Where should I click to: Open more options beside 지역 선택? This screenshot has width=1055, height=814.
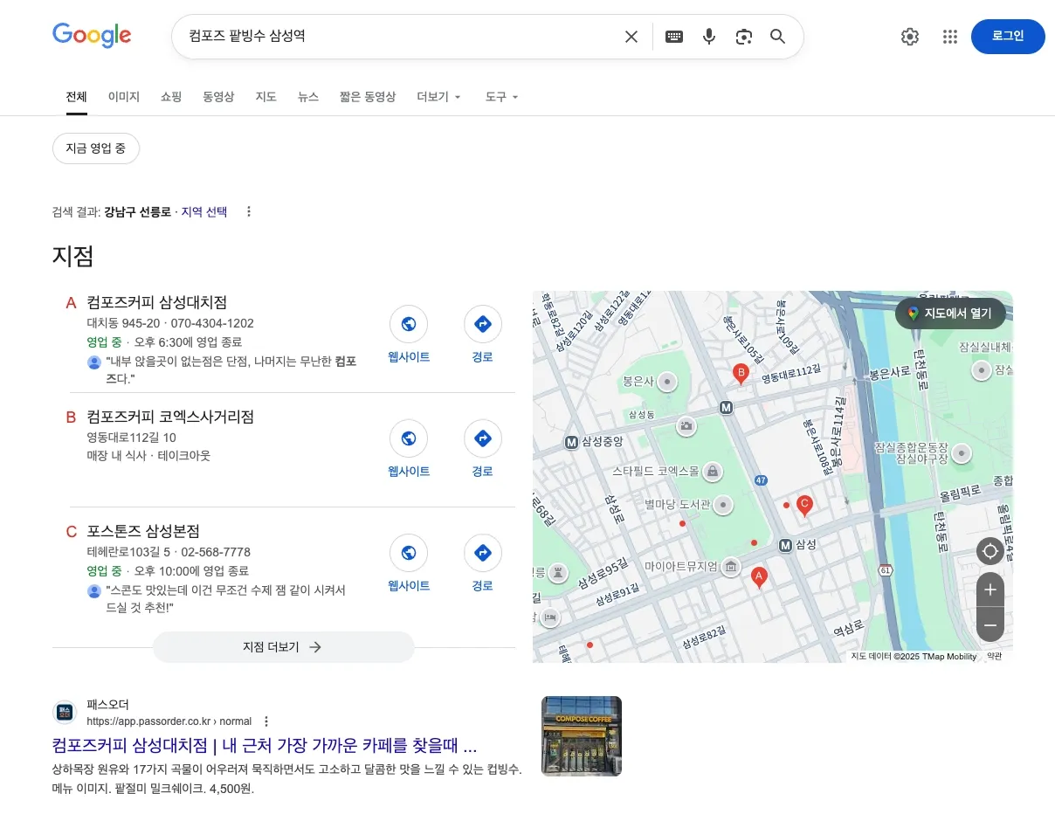coord(249,211)
